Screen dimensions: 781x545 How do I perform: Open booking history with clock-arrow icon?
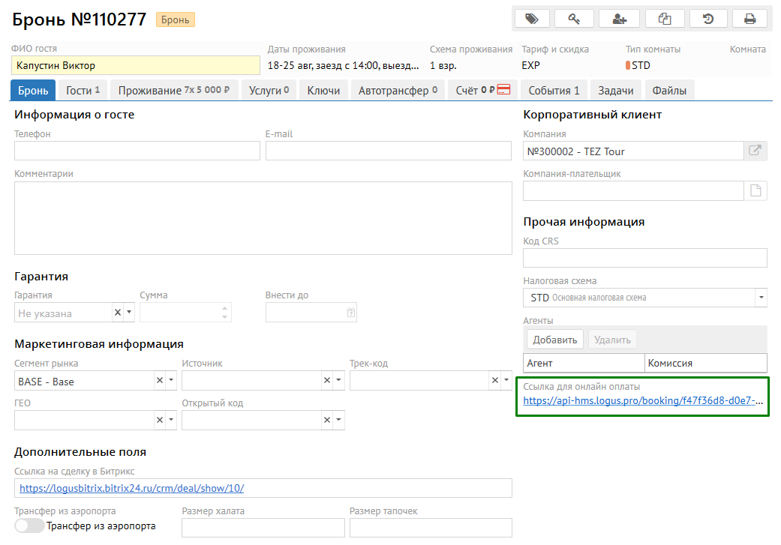pos(707,19)
